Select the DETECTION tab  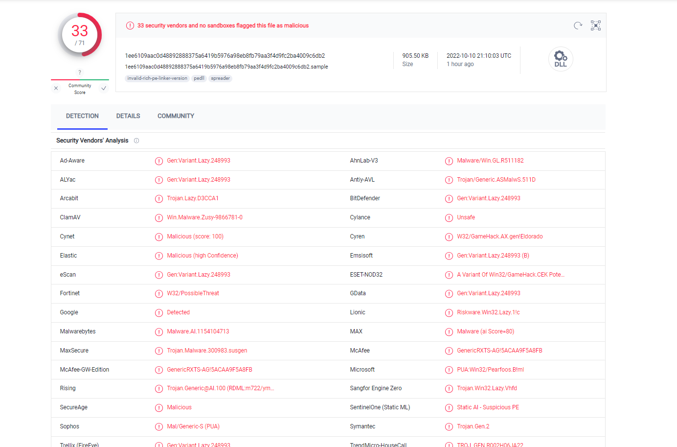coord(82,116)
